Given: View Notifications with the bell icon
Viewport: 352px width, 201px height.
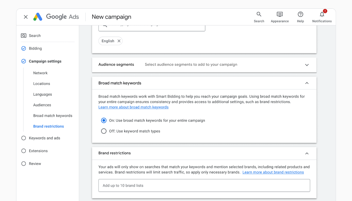Looking at the screenshot, I should click(x=322, y=15).
